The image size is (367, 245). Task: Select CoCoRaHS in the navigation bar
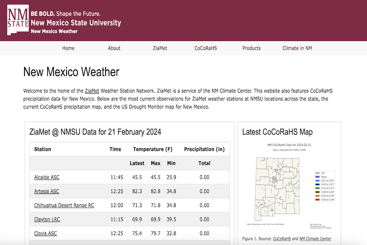pos(206,48)
